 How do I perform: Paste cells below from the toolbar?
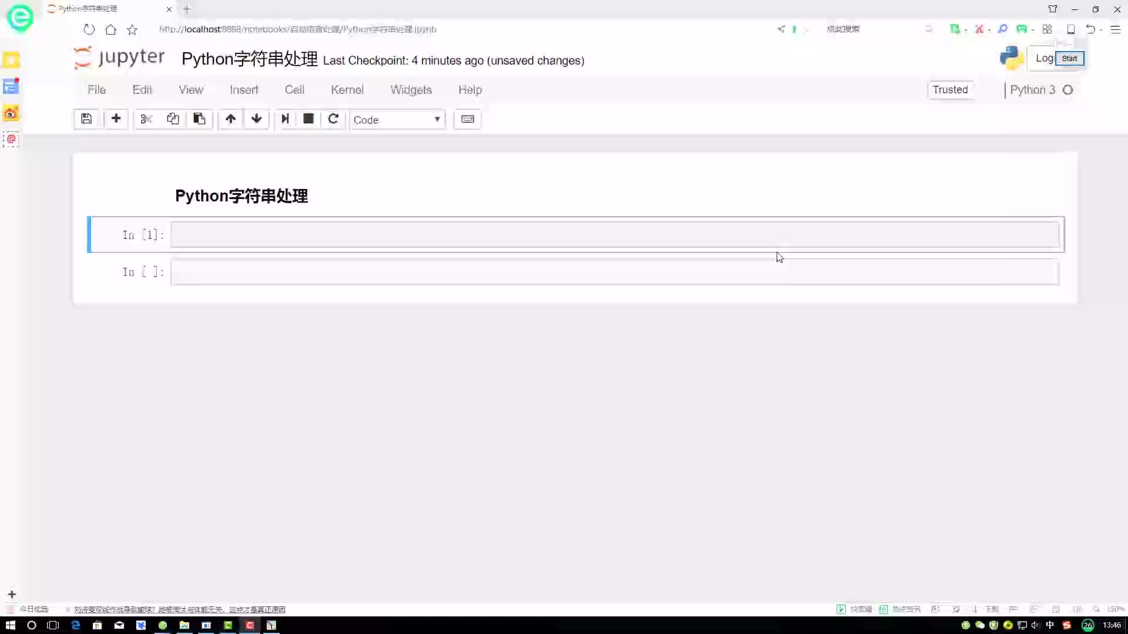199,119
